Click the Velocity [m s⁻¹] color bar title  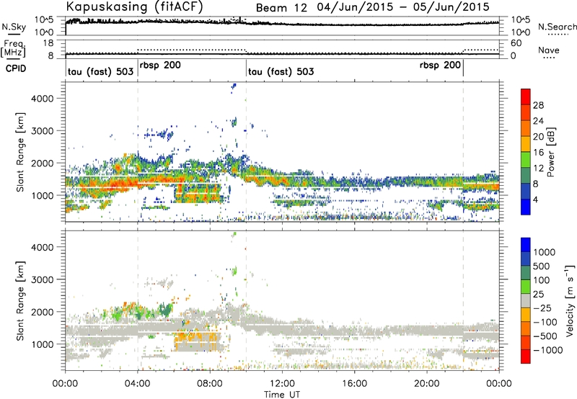coord(570,300)
